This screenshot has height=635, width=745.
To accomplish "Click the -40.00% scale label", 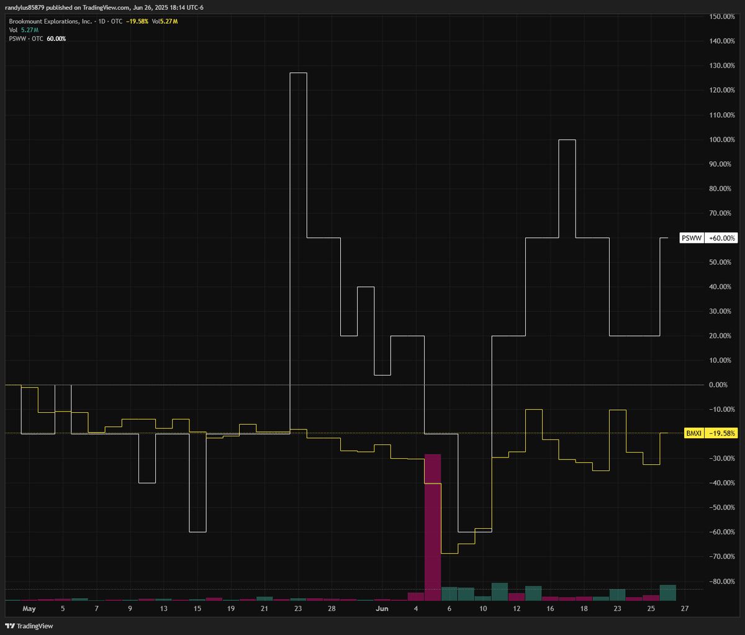I will tap(721, 483).
